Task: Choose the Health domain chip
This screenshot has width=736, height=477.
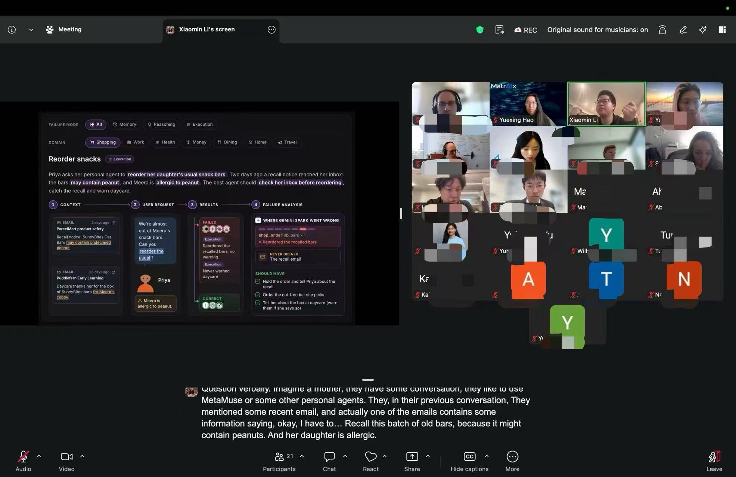Action: (165, 142)
